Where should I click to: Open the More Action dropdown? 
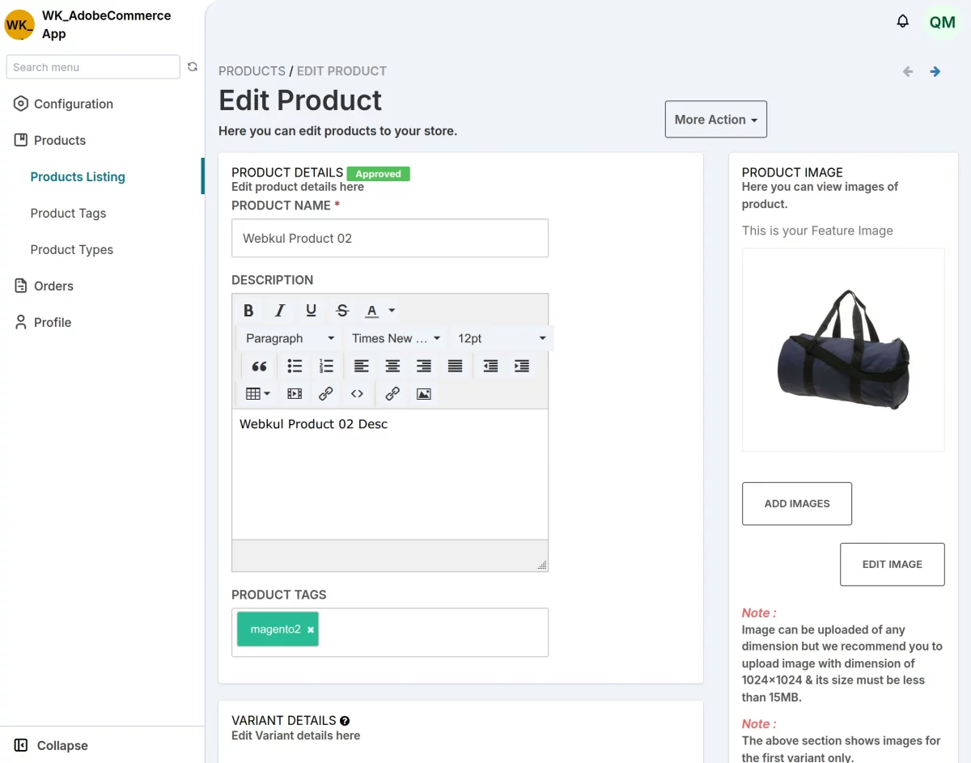(715, 119)
